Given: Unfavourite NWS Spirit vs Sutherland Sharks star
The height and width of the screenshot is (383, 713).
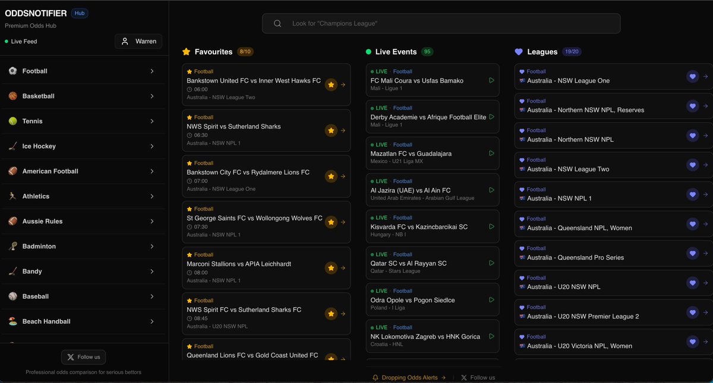Looking at the screenshot, I should (331, 130).
